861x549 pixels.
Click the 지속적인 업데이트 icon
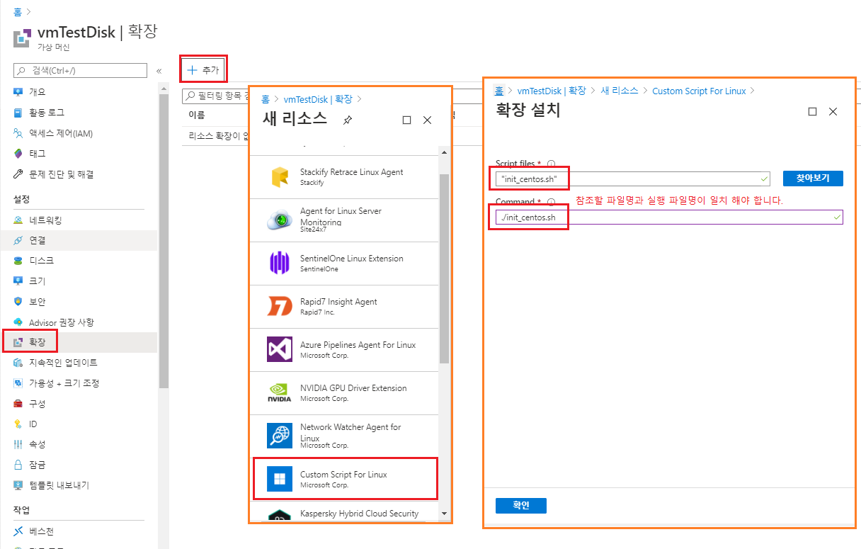(x=18, y=363)
